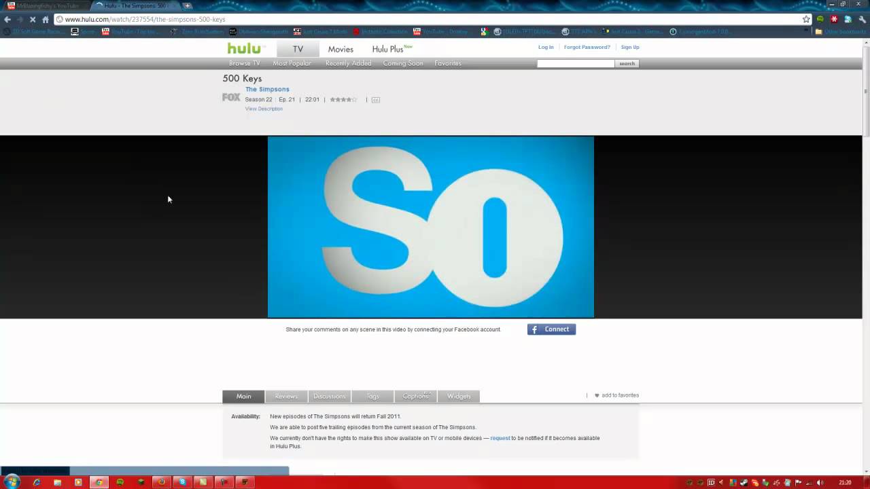Click the episode title 500 Keys

coord(242,78)
